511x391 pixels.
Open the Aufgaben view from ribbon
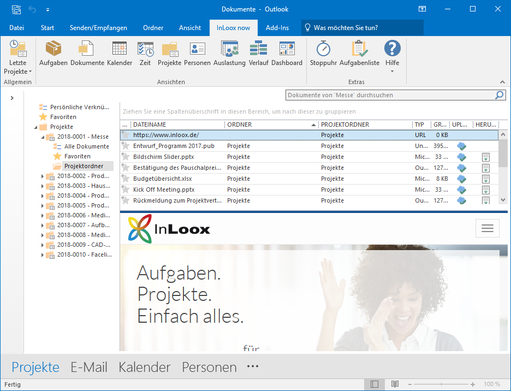click(x=53, y=54)
